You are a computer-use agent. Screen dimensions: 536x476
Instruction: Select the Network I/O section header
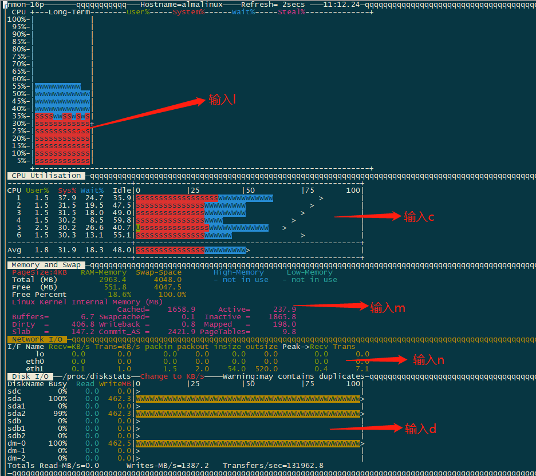click(x=37, y=339)
